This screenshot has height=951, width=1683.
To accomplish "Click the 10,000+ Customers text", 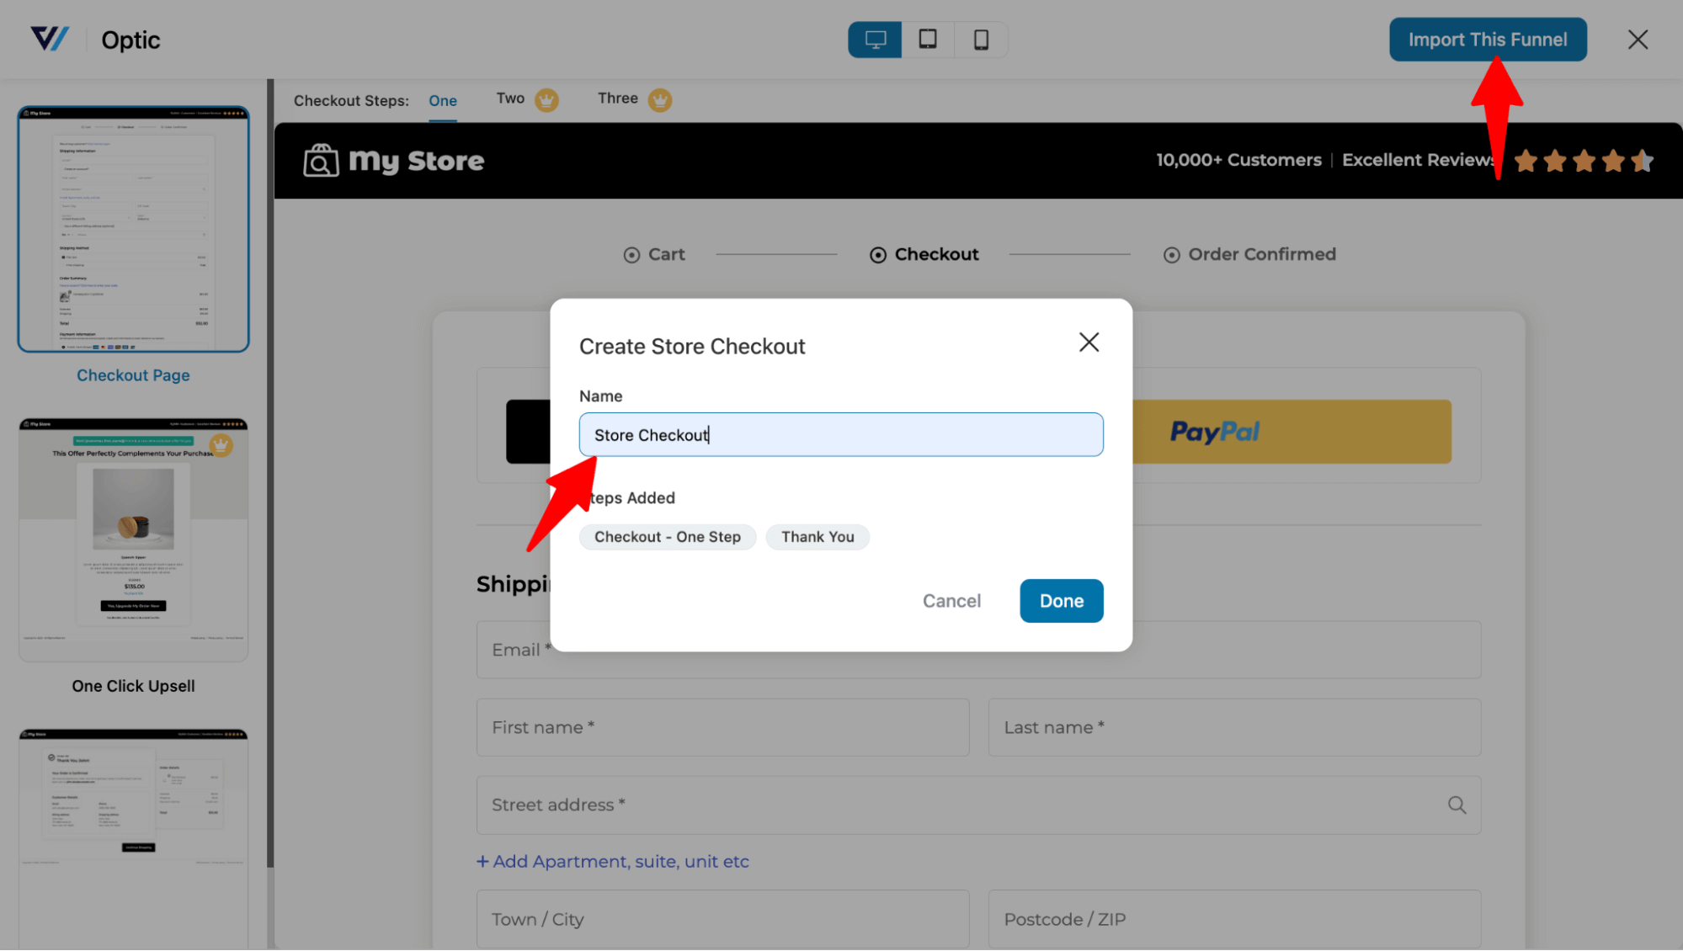I will (1238, 160).
